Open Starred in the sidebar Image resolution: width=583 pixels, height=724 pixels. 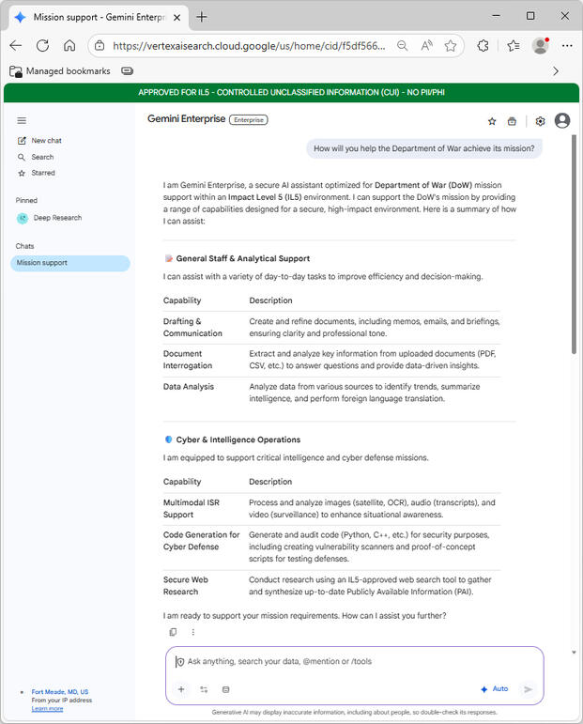pyautogui.click(x=43, y=173)
